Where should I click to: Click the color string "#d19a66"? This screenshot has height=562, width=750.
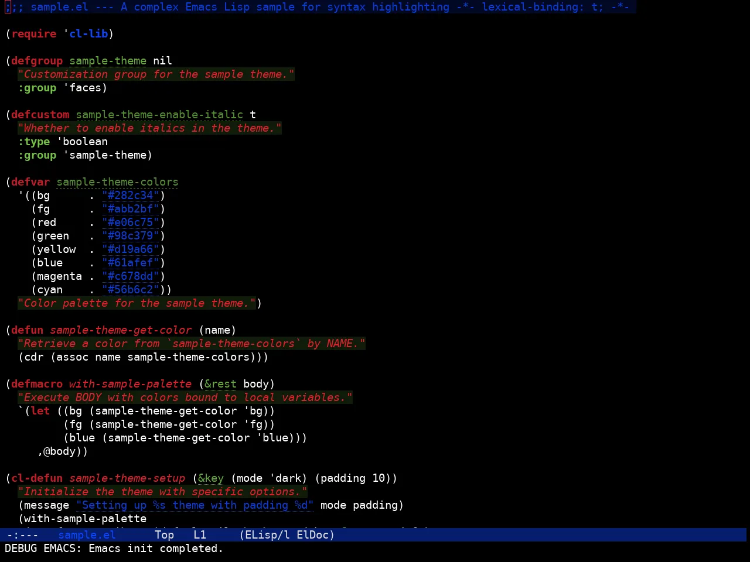(x=131, y=249)
